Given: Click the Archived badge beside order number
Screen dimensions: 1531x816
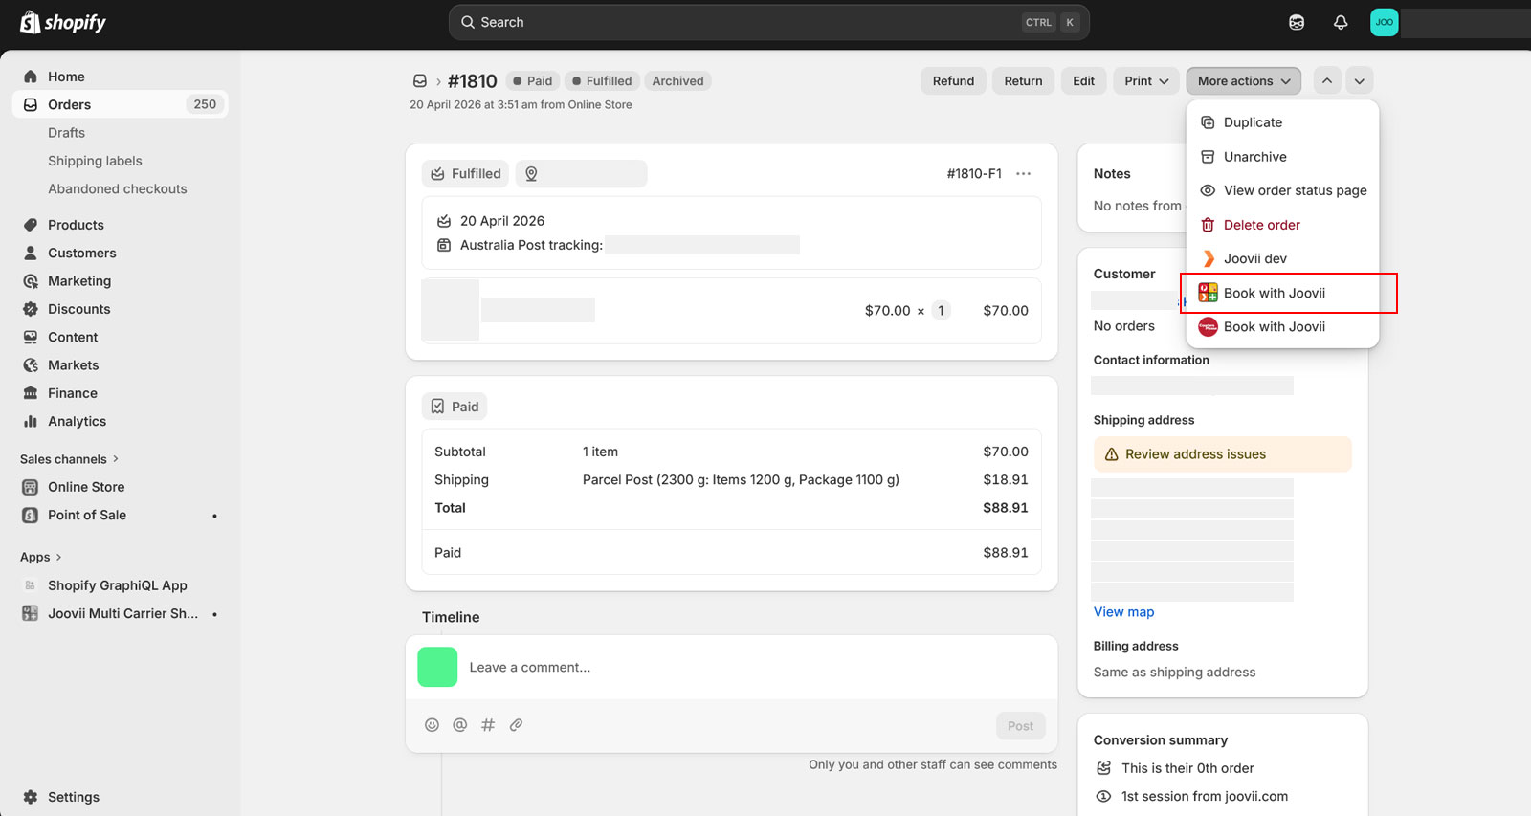Looking at the screenshot, I should tap(677, 81).
